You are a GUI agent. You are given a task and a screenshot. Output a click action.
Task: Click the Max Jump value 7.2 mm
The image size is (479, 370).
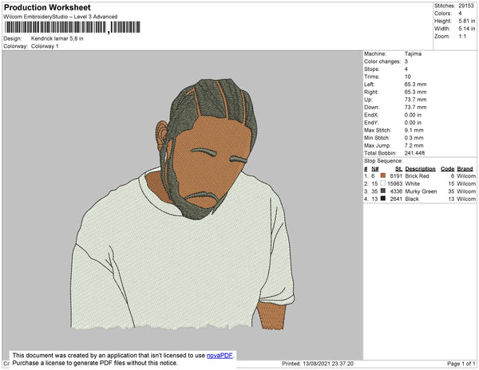click(414, 145)
